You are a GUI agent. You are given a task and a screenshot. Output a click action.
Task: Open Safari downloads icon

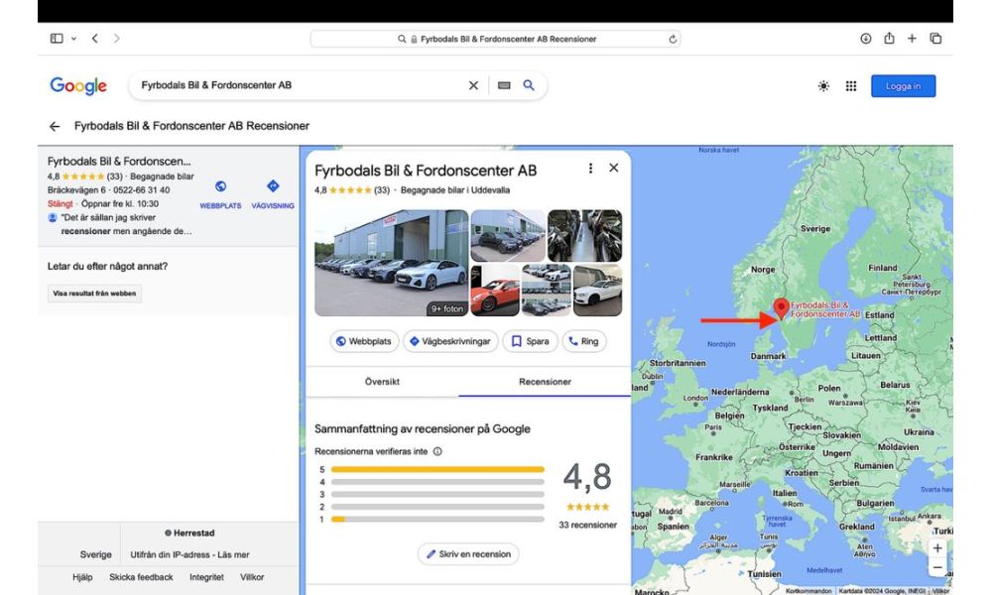click(865, 39)
